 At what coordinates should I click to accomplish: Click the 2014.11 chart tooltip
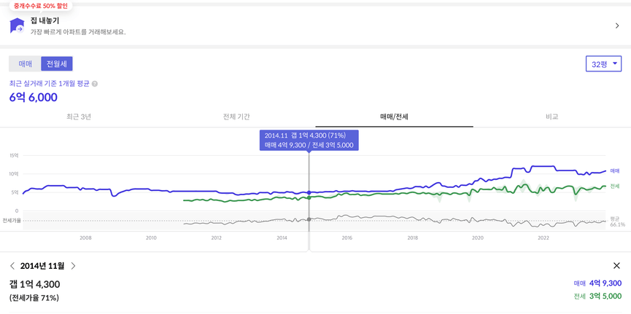click(x=309, y=141)
